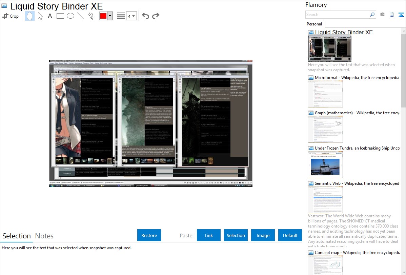Image resolution: width=406 pixels, height=275 pixels.
Task: Click the 'Here you will see' selection text
Action: [66, 248]
